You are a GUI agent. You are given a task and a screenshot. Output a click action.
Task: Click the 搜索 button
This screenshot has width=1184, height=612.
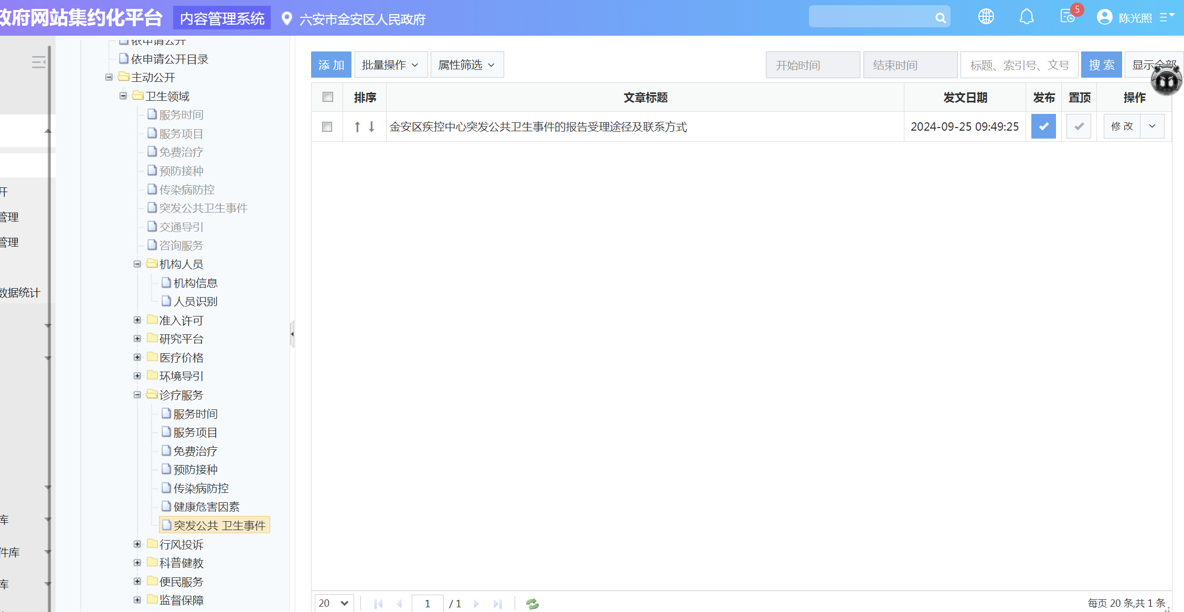coord(1101,65)
